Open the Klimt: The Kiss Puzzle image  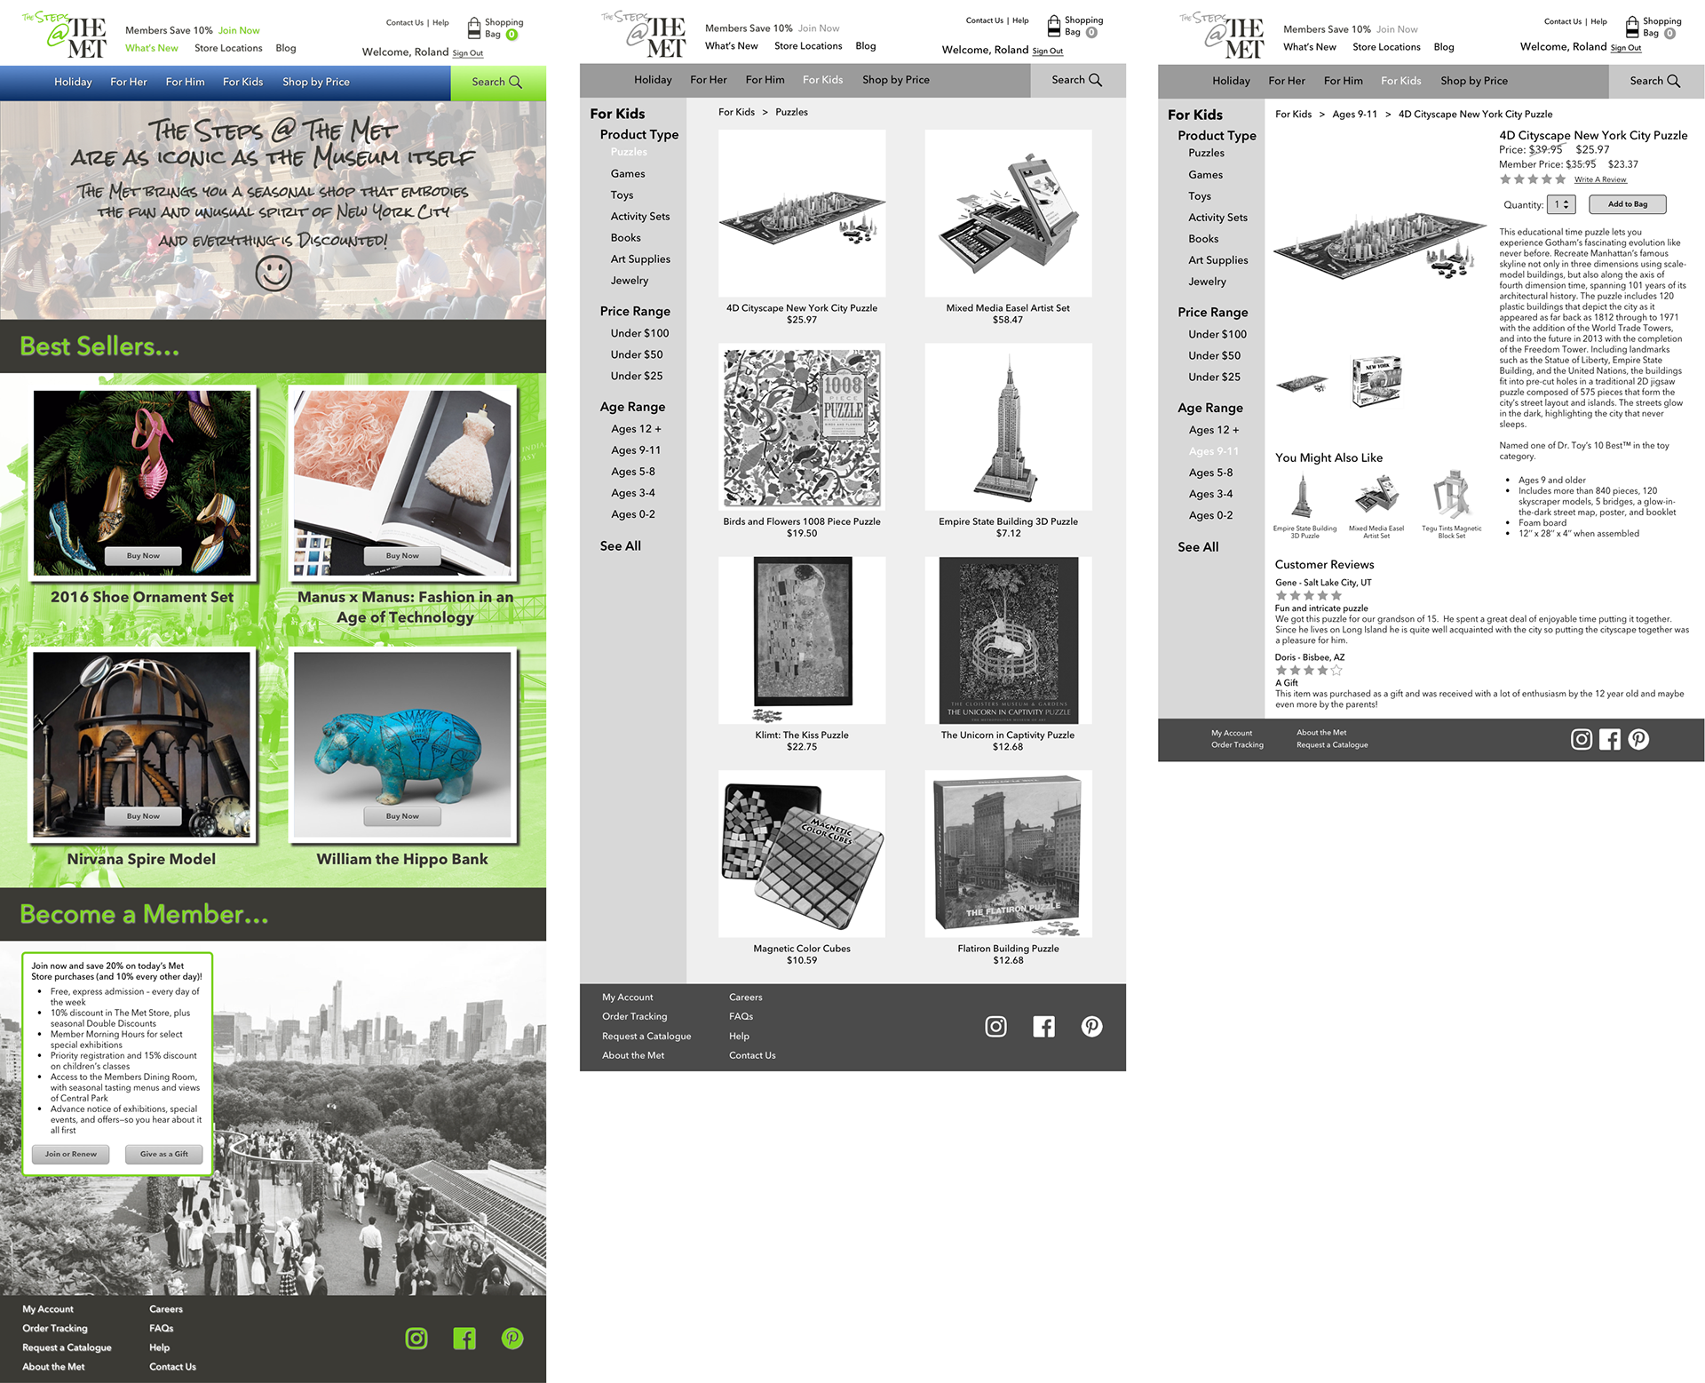tap(802, 640)
